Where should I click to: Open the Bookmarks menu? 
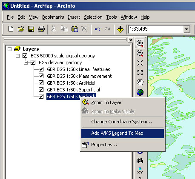(53, 17)
